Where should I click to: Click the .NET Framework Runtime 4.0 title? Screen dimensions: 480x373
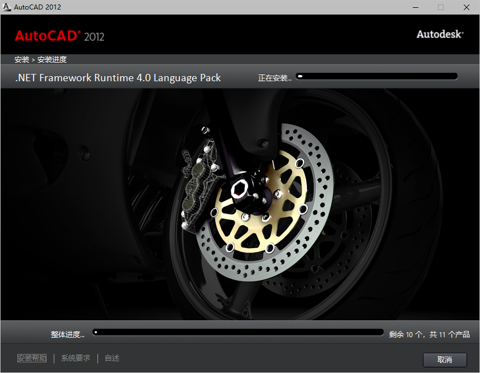(118, 77)
